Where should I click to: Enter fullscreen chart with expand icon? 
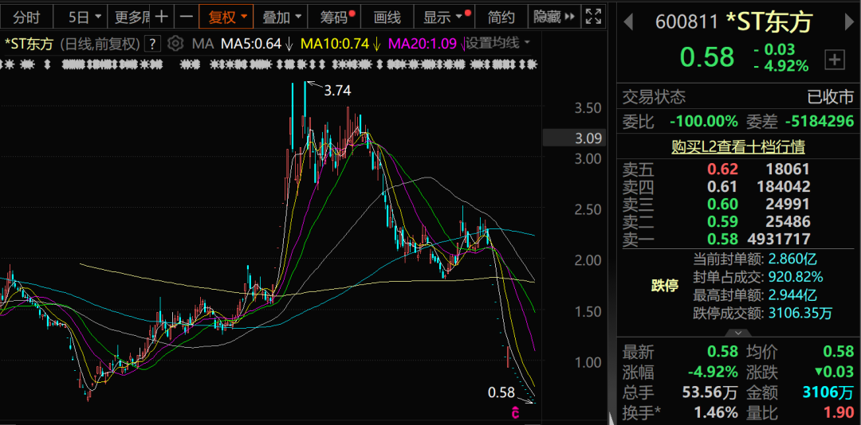tap(593, 17)
